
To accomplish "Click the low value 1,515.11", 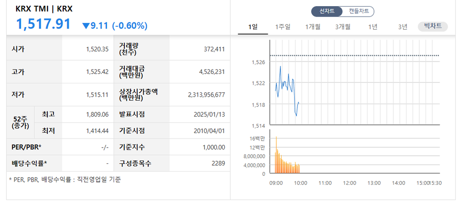I will [x=97, y=95].
